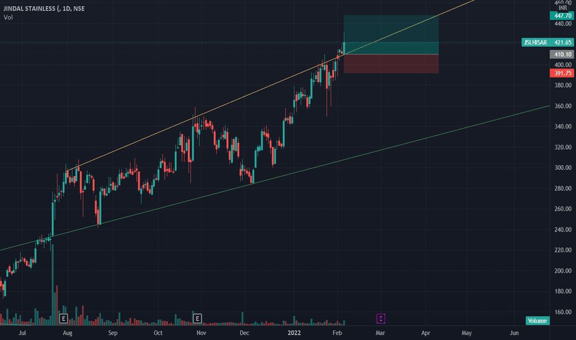
Task: Select the red stop-loss zone of long position
Action: point(391,64)
